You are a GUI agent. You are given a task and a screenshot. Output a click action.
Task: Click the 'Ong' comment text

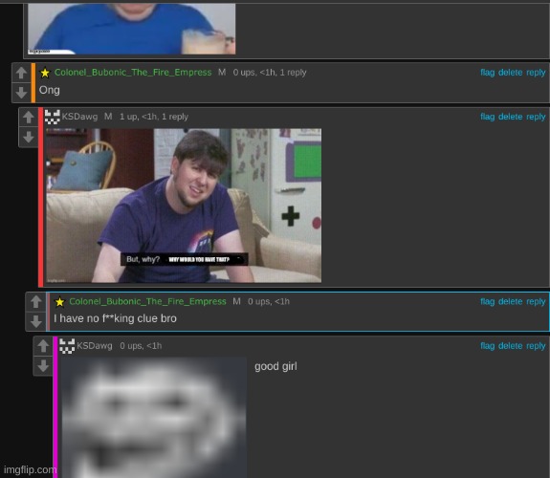point(50,91)
